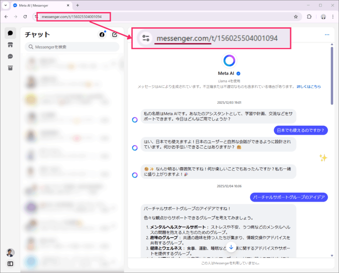The height and width of the screenshot is (273, 339).
Task: Open three-dot conversation options menu
Action: [x=327, y=35]
